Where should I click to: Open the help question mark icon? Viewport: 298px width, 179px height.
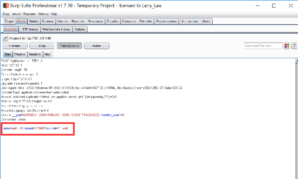coord(294,46)
